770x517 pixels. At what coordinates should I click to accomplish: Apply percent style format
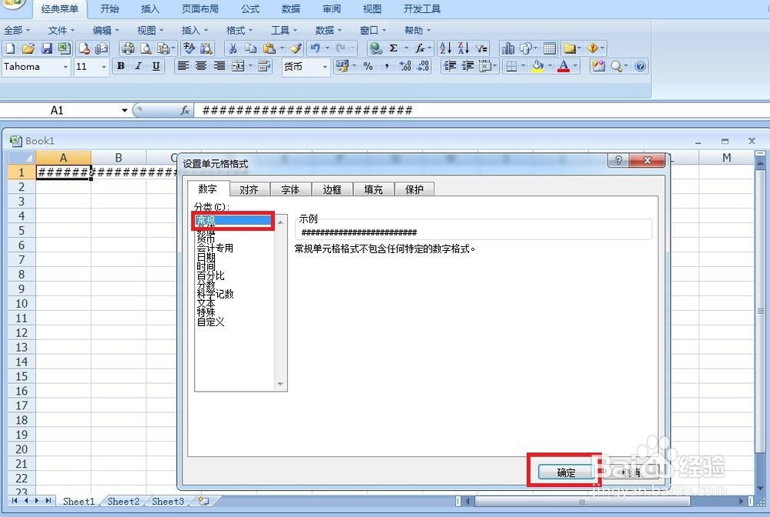coord(368,66)
